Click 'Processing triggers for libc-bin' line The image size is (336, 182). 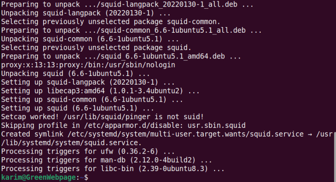(x=113, y=169)
